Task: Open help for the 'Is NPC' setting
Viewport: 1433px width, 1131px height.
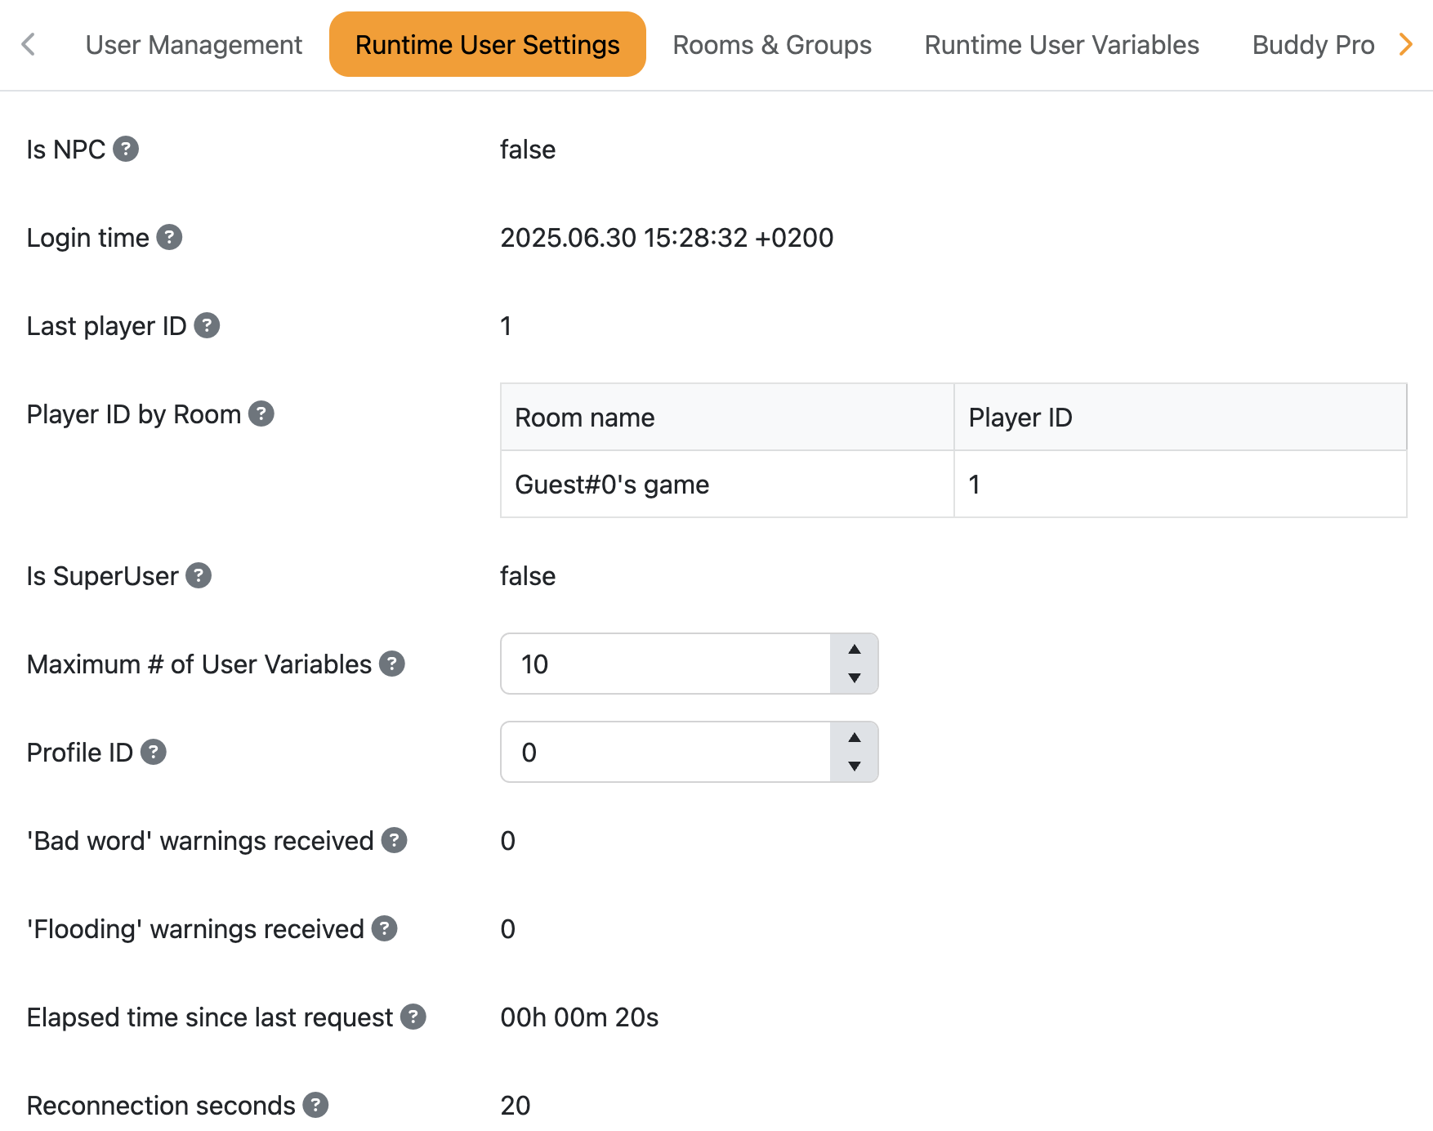Action: 127,149
